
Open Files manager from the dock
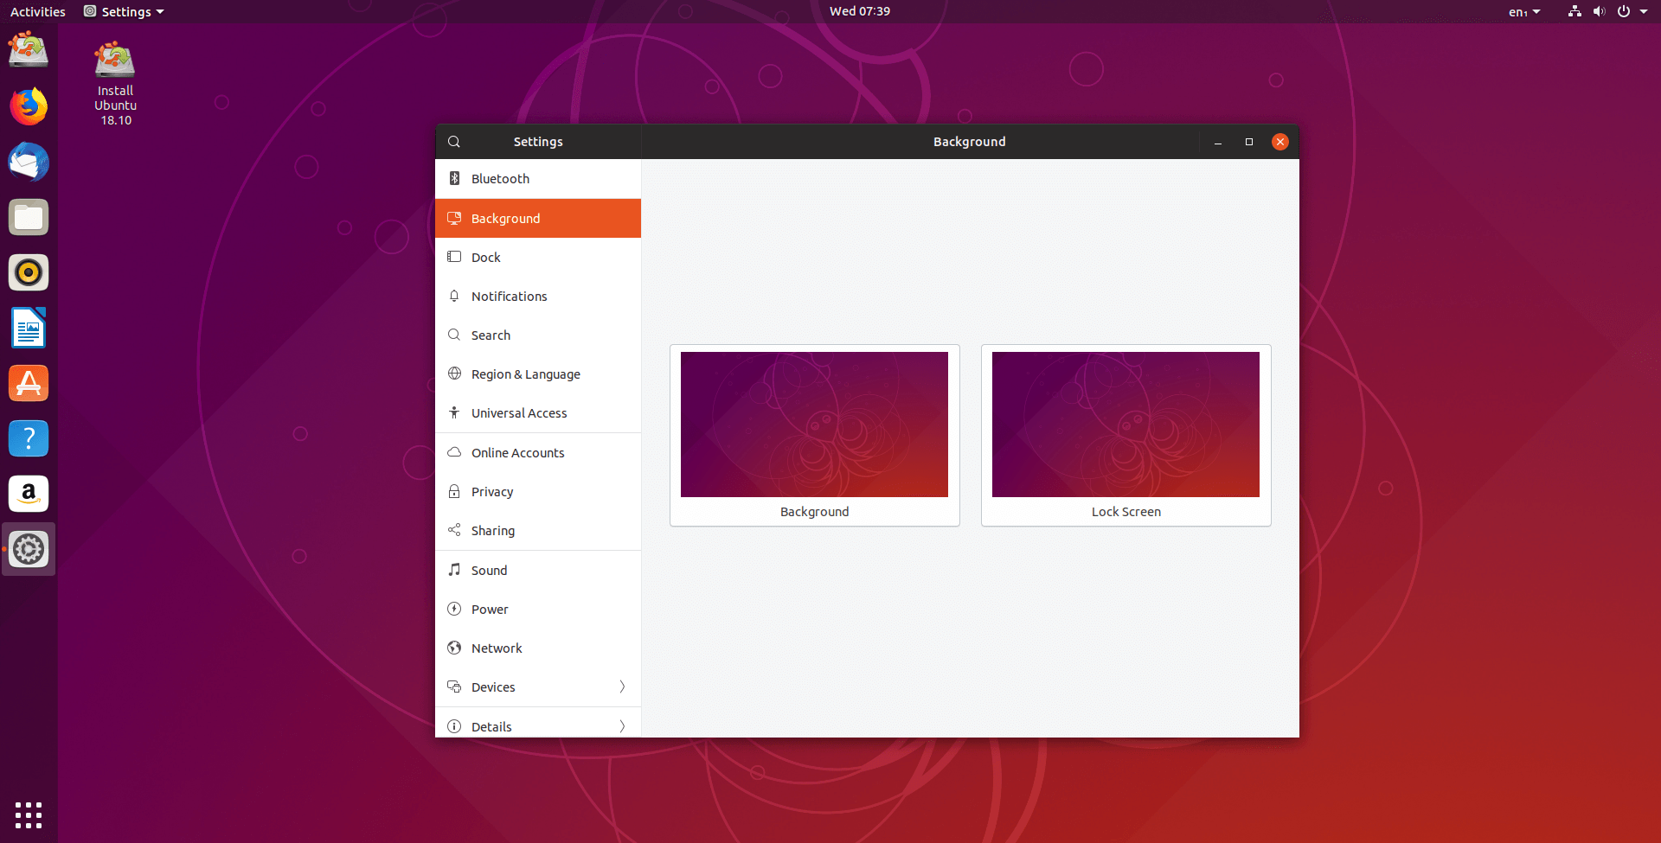pyautogui.click(x=29, y=217)
